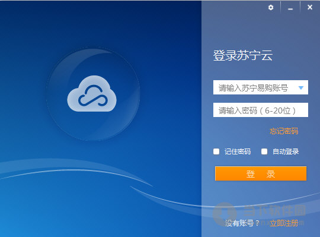The image size is (320, 237).
Task: Click the orange 登录 button
Action: tap(261, 173)
